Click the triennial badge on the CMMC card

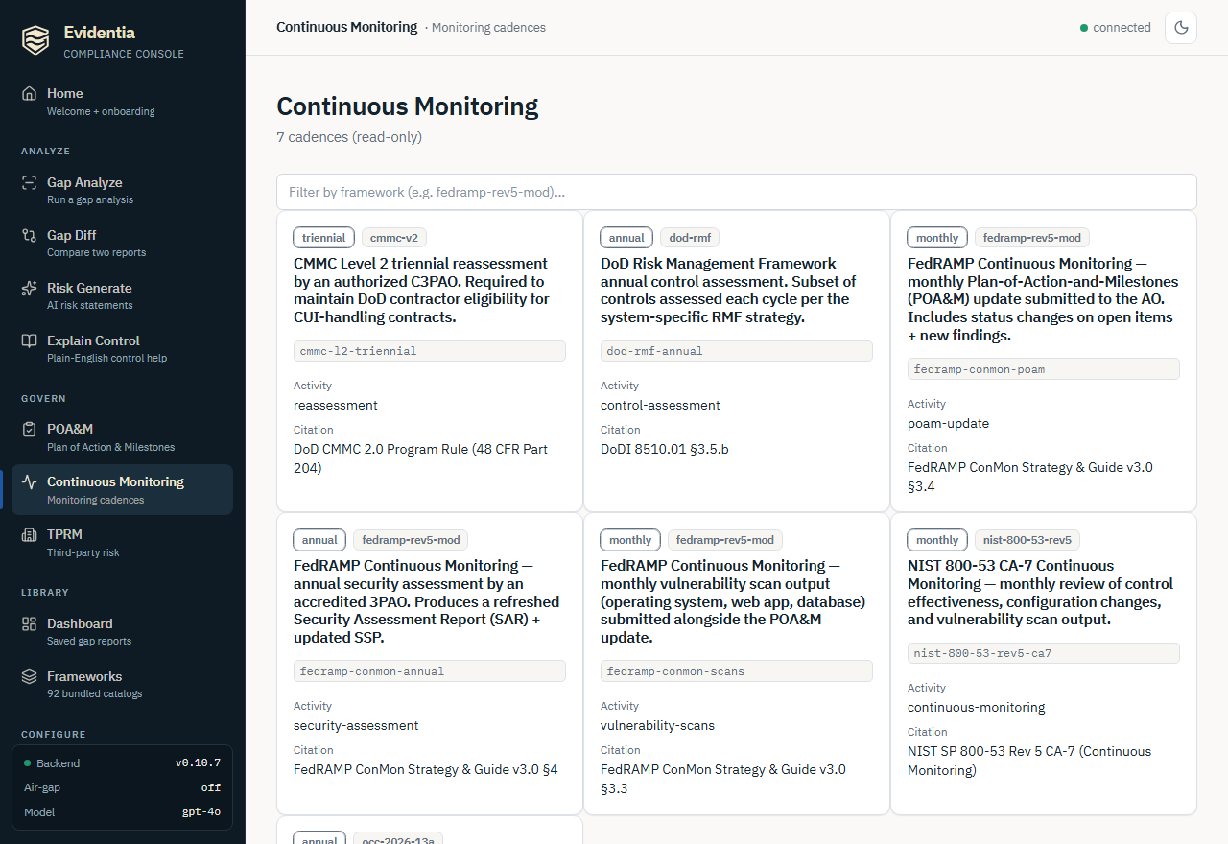324,238
